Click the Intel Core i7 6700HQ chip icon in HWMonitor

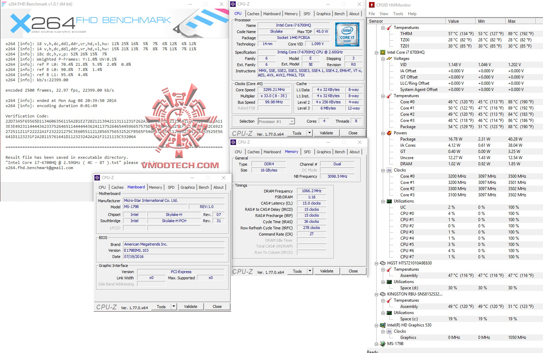pyautogui.click(x=382, y=52)
